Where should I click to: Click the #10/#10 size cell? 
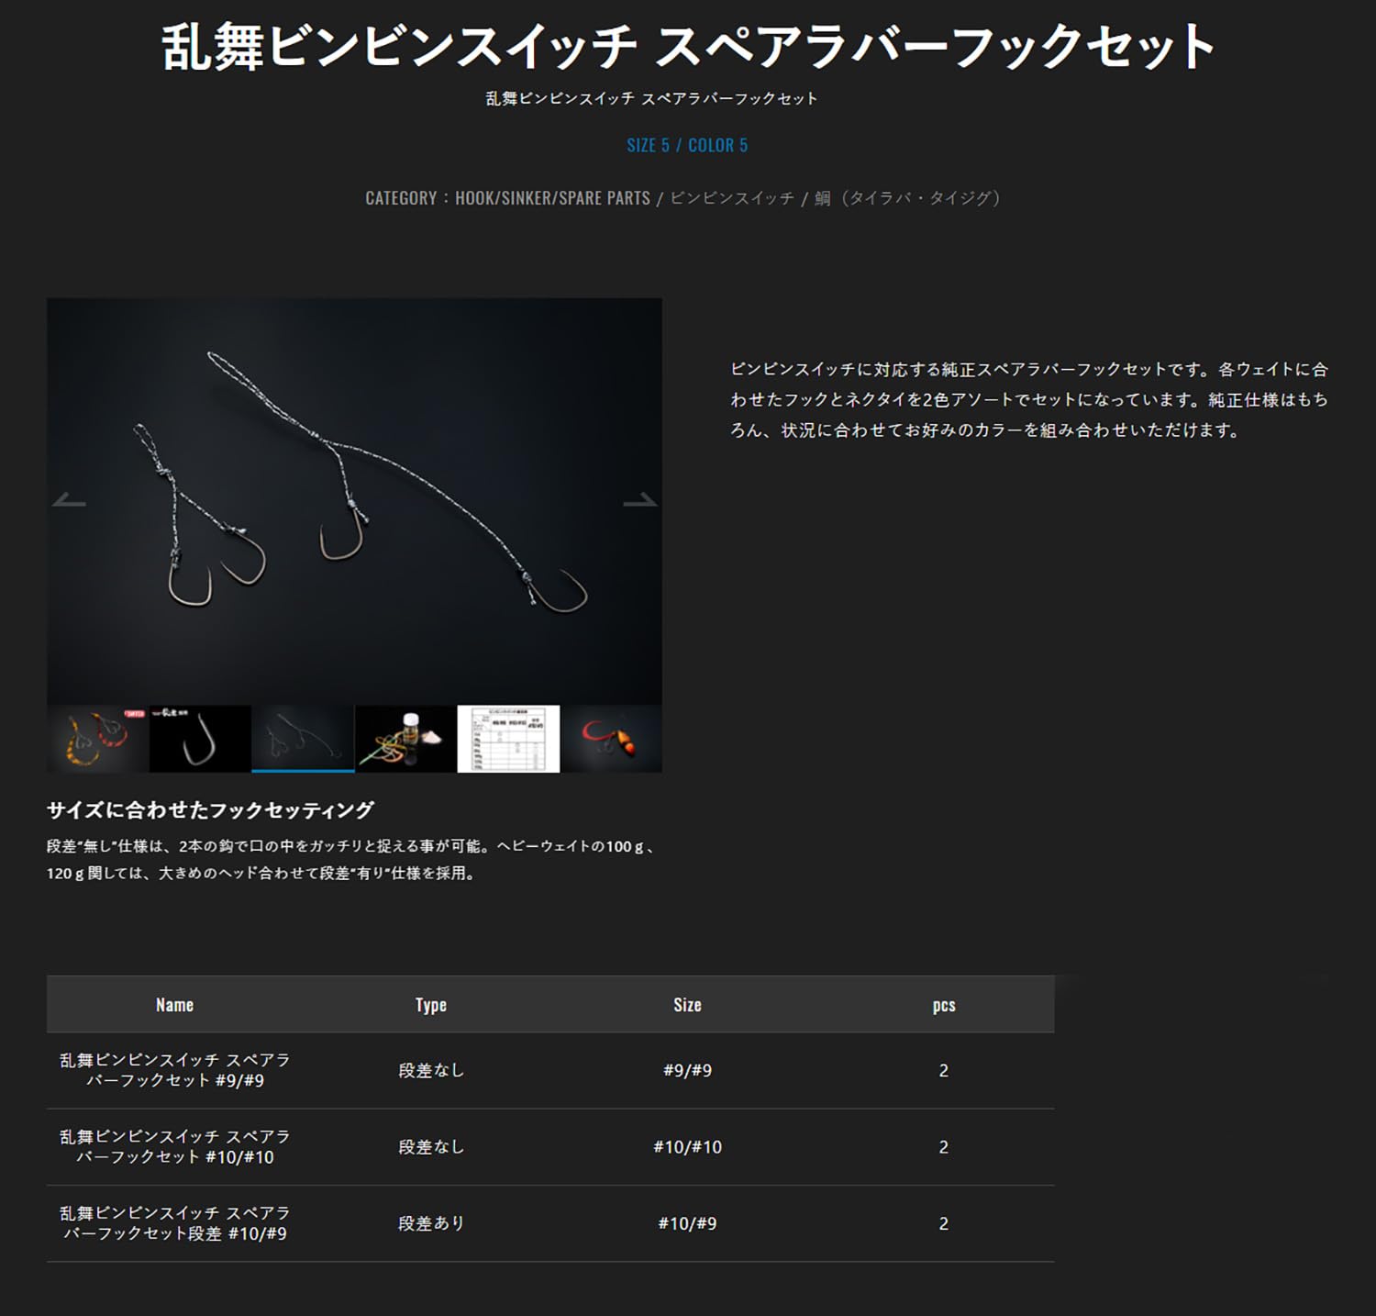pos(687,1147)
